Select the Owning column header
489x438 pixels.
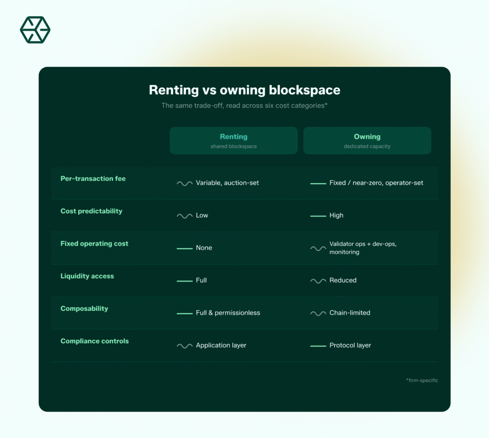coord(367,141)
